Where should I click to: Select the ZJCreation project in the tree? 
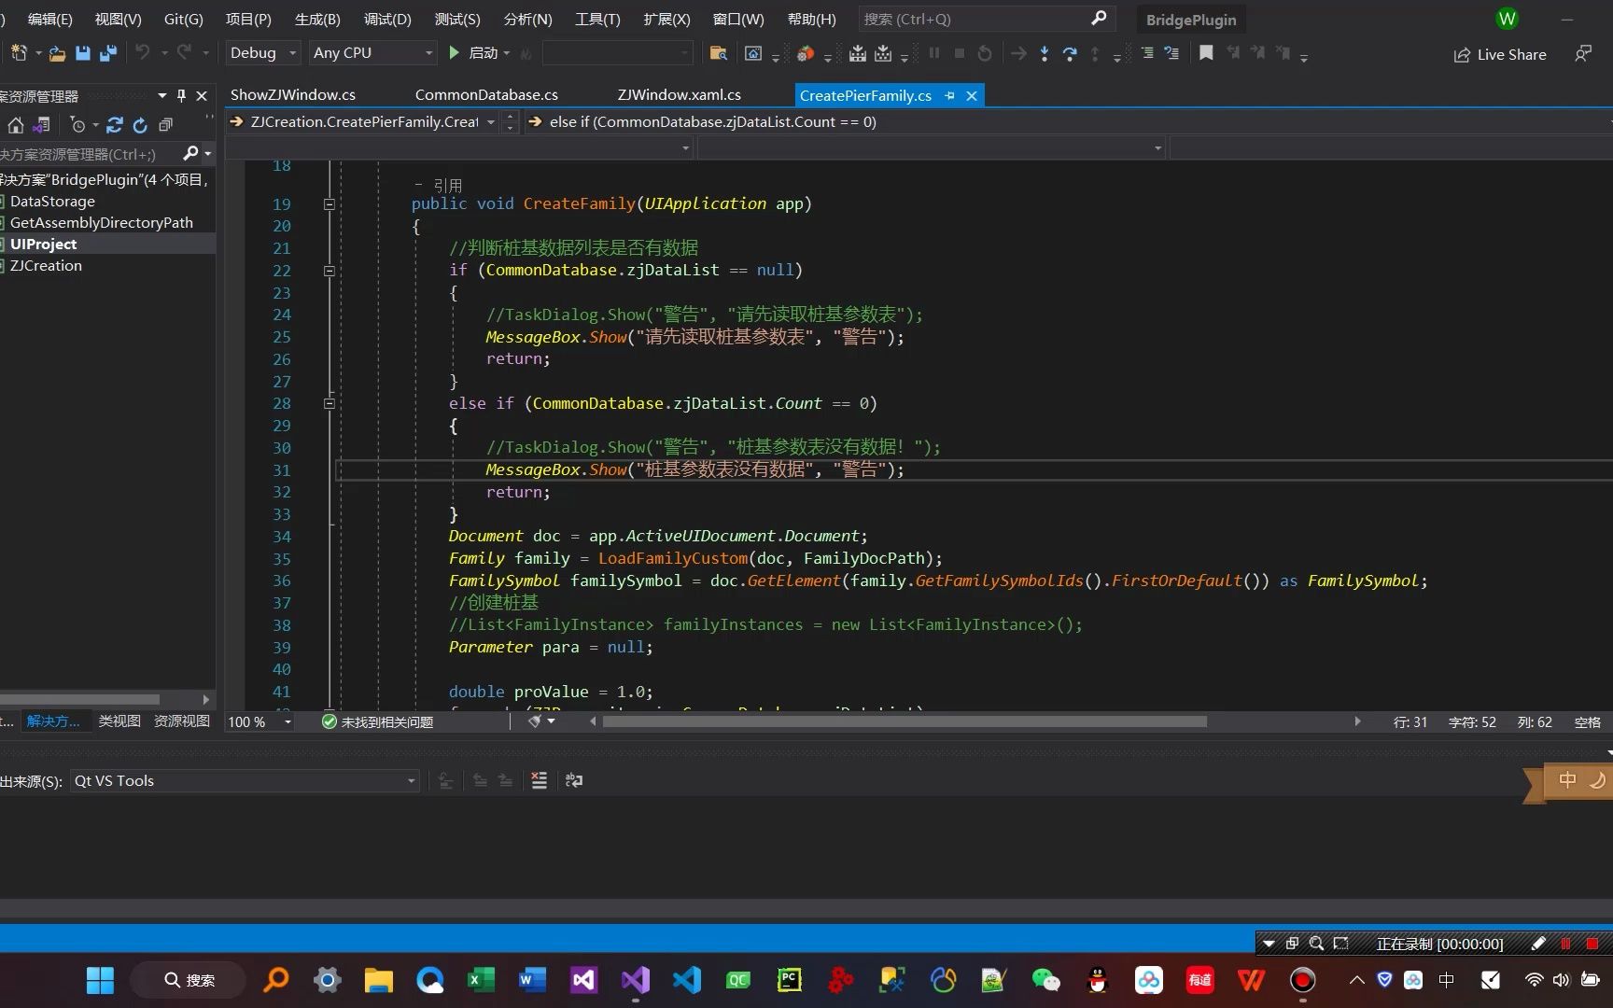(x=46, y=266)
